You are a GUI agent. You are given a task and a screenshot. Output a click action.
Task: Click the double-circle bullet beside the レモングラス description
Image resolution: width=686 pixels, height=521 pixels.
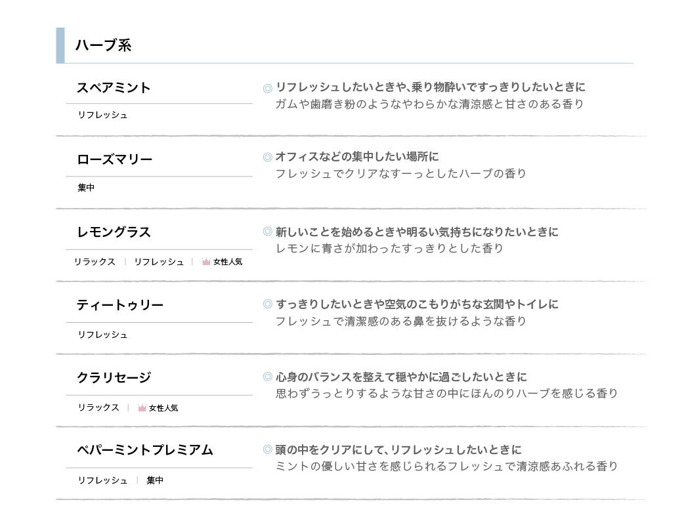coord(267,232)
